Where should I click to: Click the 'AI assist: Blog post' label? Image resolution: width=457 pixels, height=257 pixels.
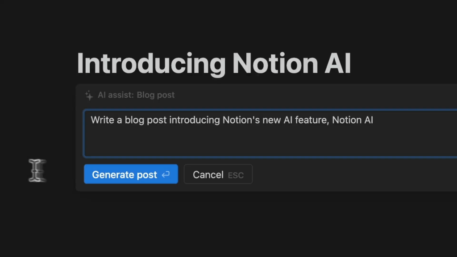(136, 95)
